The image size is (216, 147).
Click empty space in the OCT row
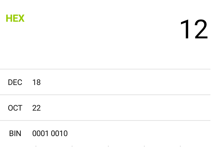[124, 108]
